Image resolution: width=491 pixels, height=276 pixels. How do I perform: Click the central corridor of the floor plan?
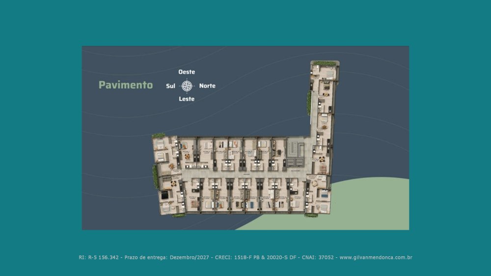pyautogui.click(x=241, y=174)
